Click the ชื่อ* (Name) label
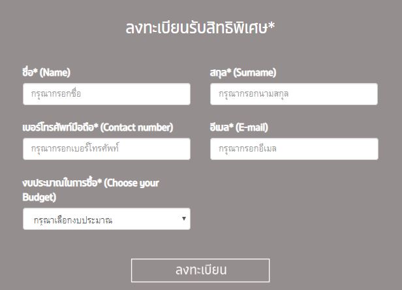The height and width of the screenshot is (290, 402). [46, 72]
